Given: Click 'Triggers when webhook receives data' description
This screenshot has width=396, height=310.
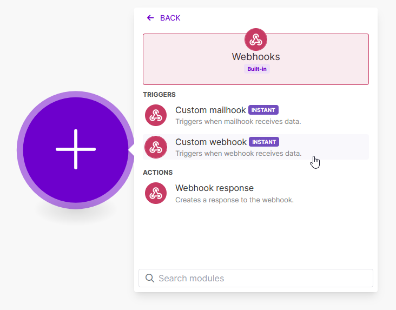Looking at the screenshot, I should tap(238, 153).
